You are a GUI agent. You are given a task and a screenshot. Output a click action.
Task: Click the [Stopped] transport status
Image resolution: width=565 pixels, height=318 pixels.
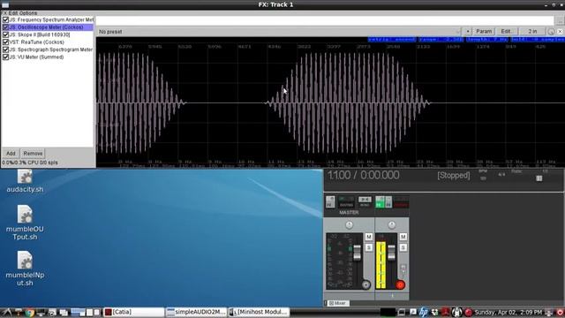pos(453,176)
